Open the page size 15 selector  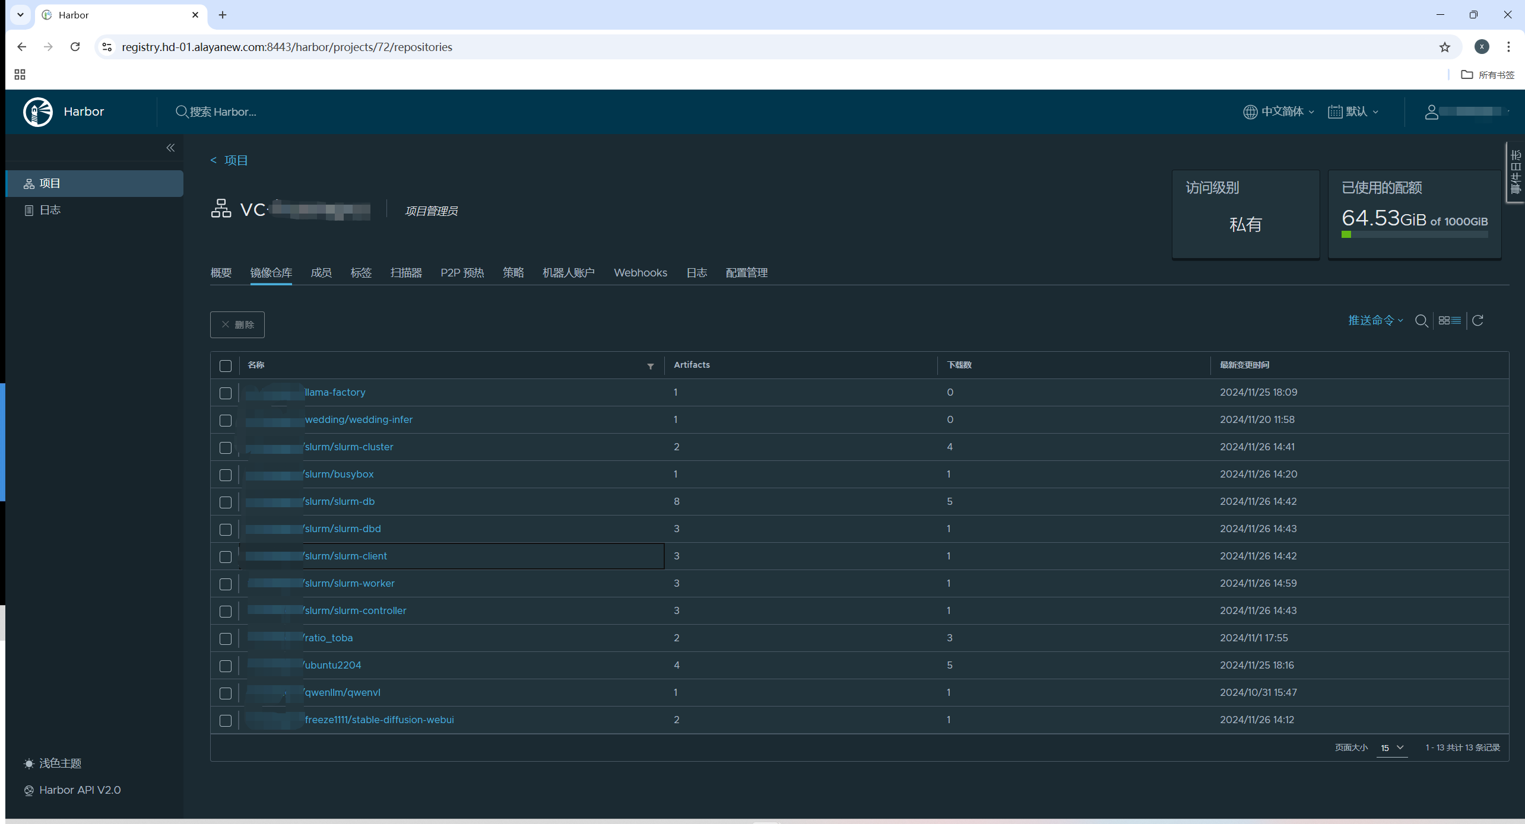pyautogui.click(x=1391, y=747)
